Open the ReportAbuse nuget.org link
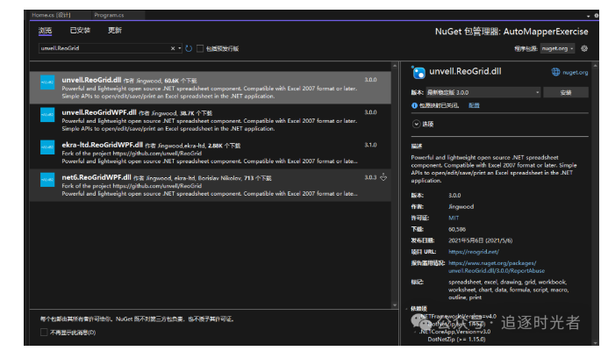Image resolution: width=608 pixels, height=351 pixels. (x=497, y=267)
